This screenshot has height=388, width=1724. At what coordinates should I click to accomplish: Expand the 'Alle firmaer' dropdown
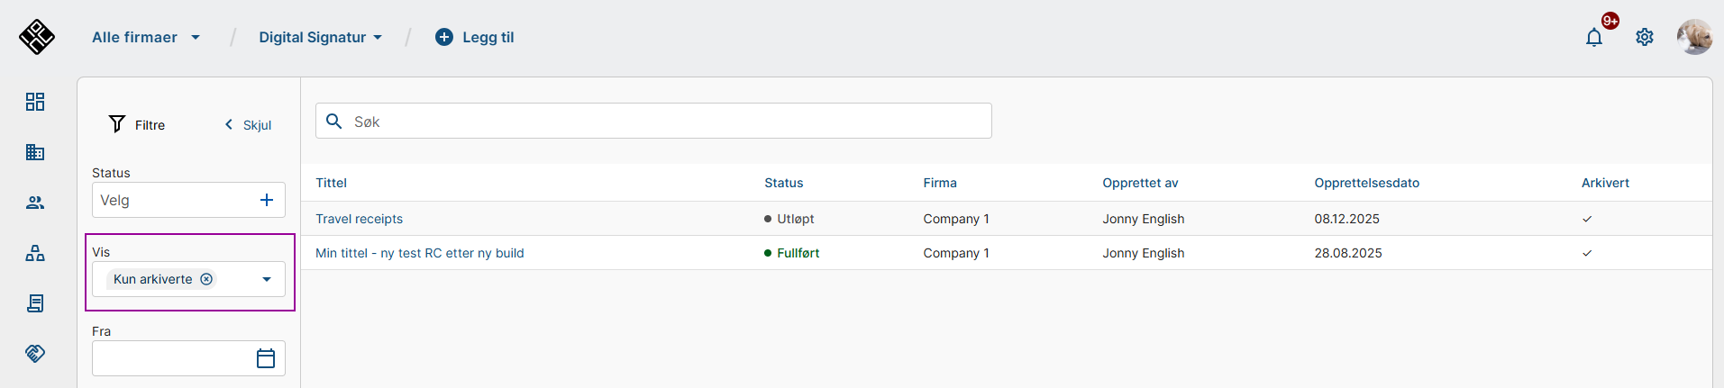(146, 37)
